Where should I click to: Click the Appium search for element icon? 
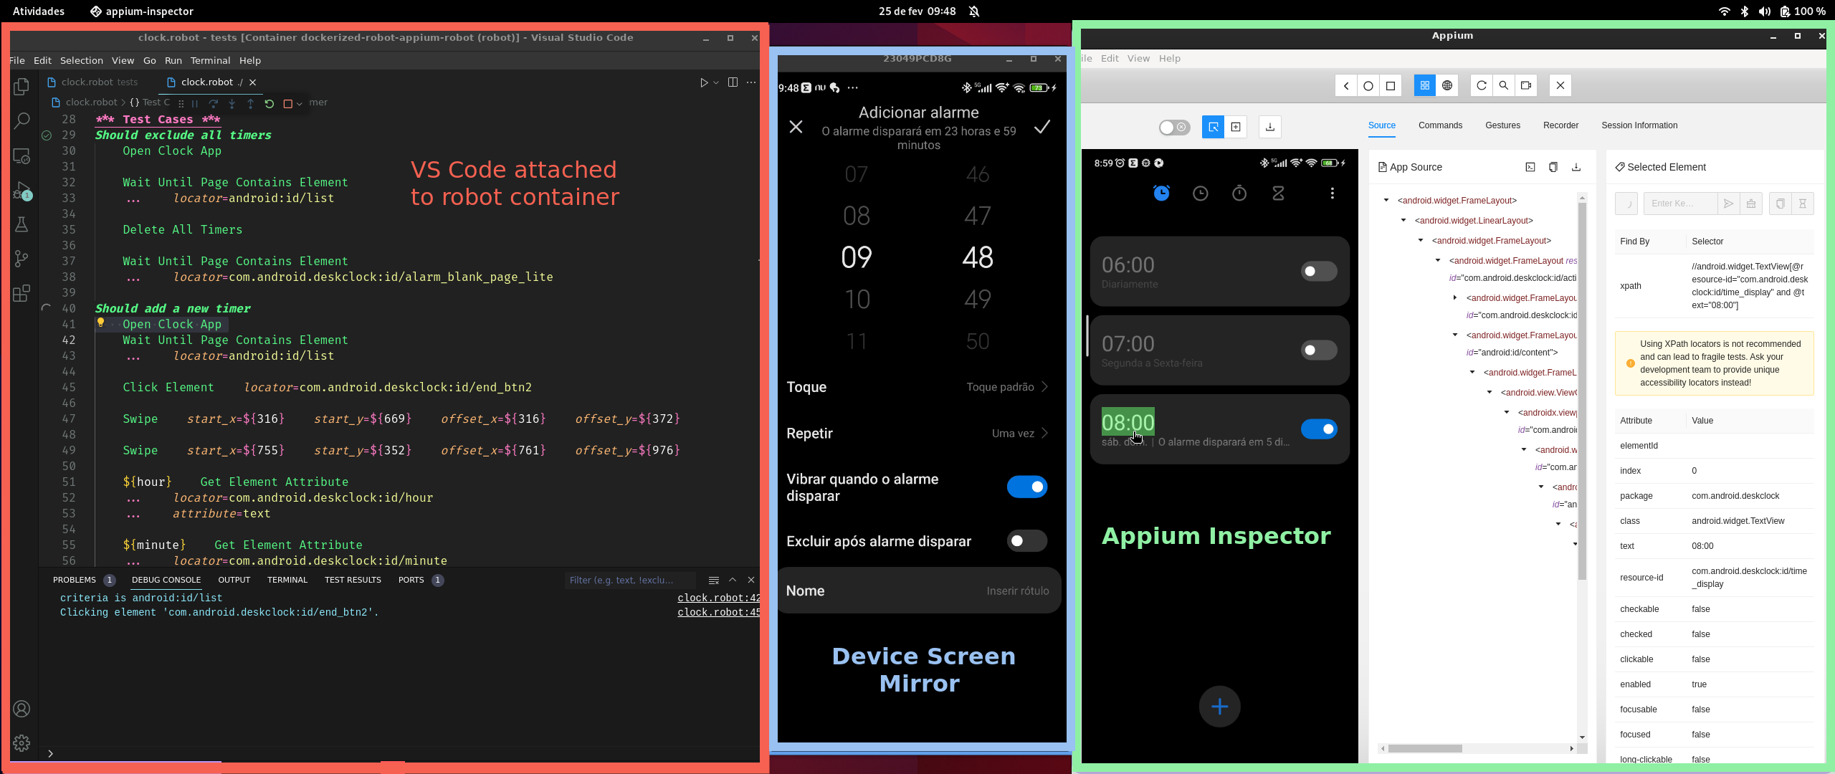(1504, 86)
